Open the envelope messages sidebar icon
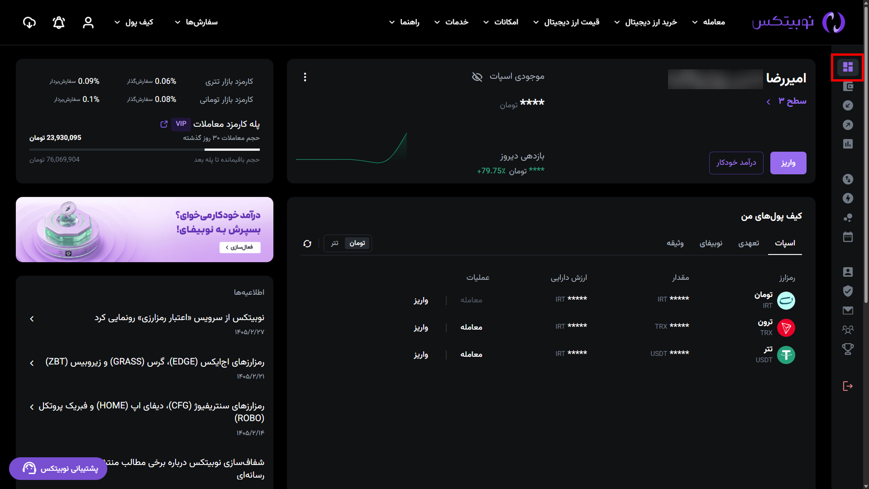This screenshot has height=489, width=869. (x=848, y=311)
